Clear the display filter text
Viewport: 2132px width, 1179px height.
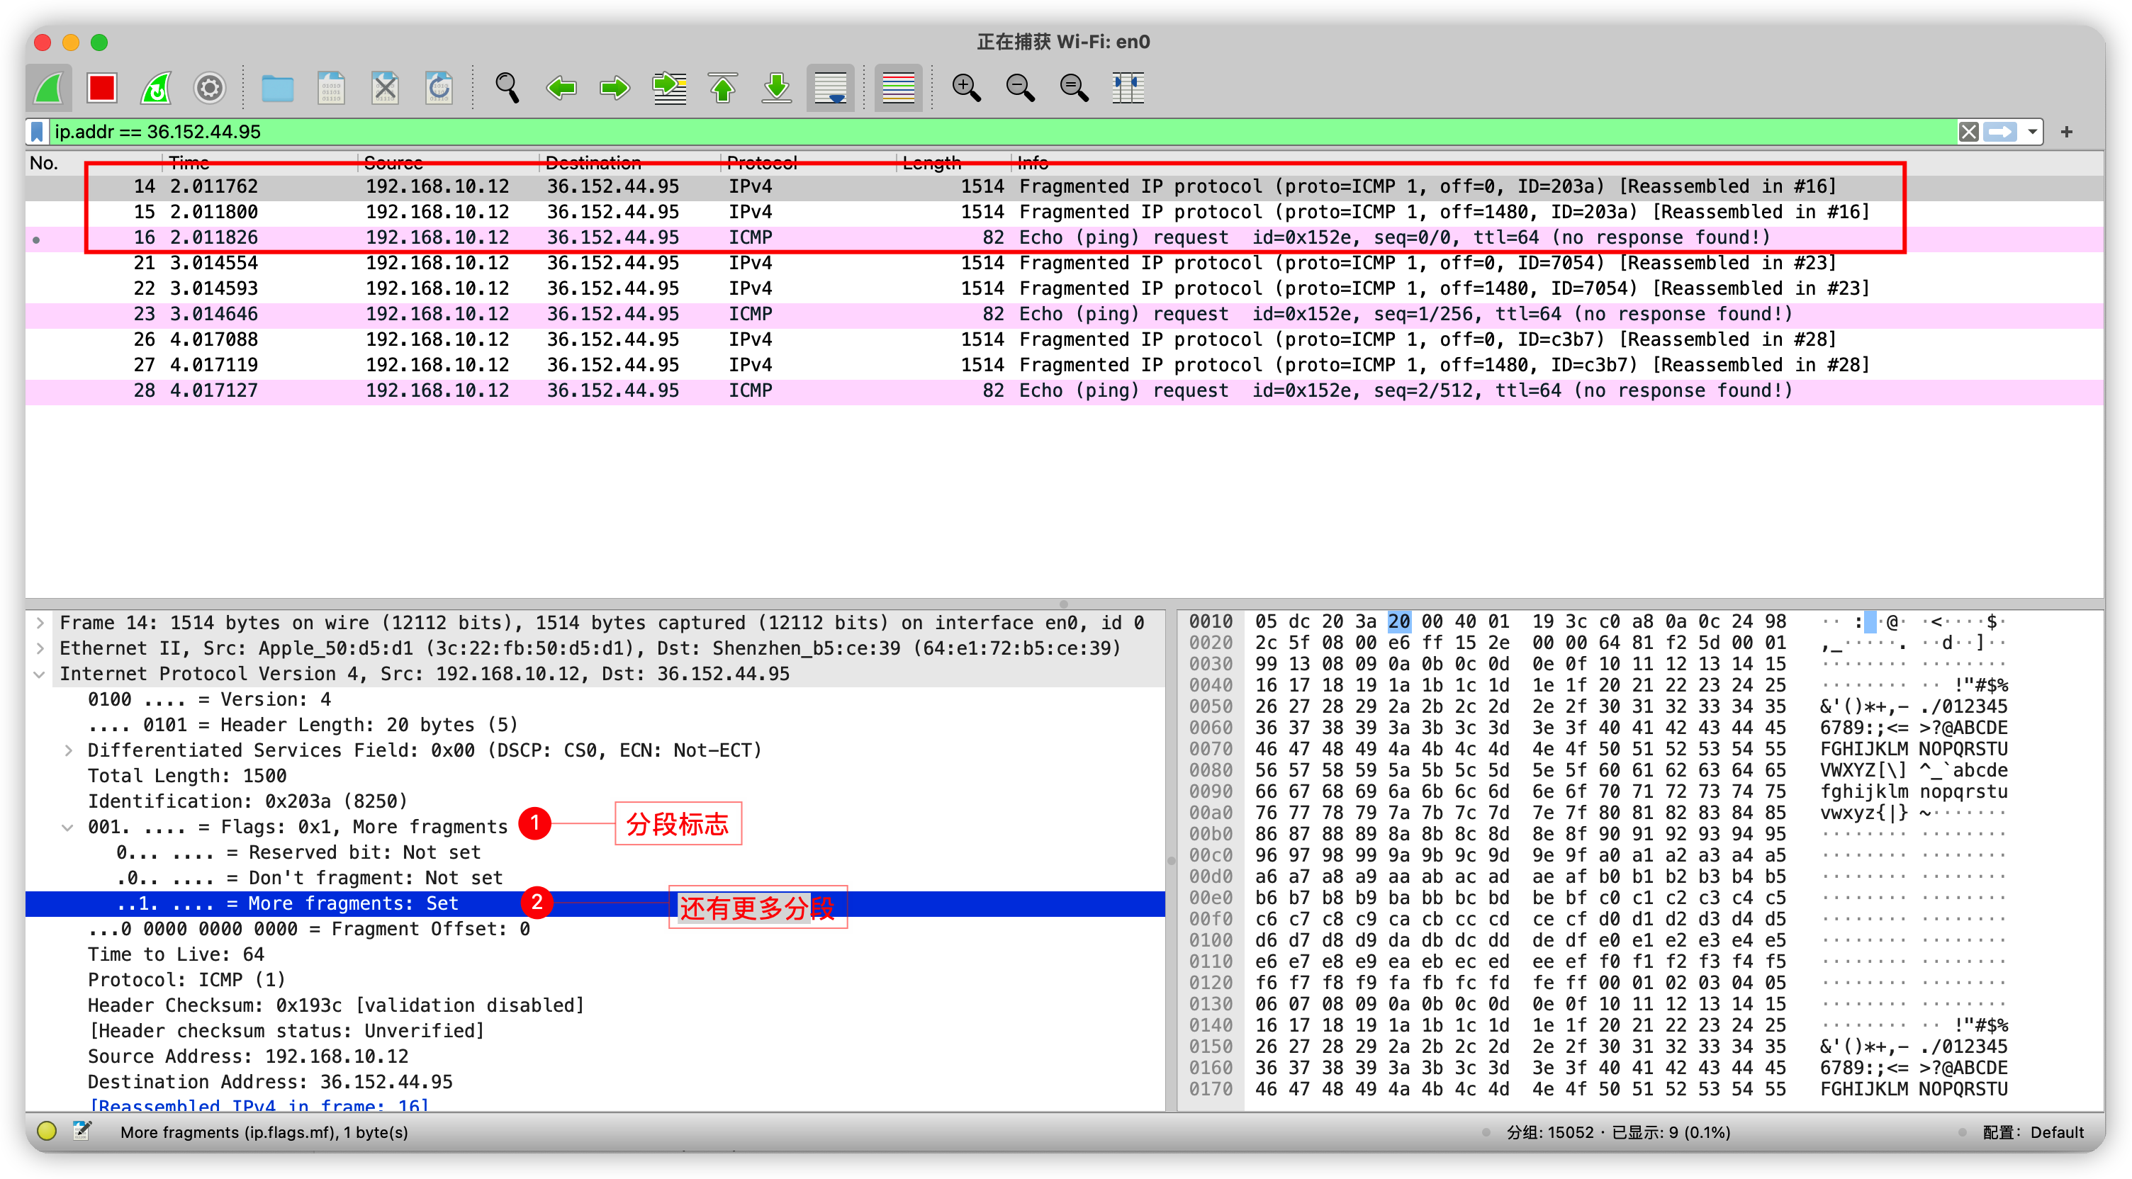[x=1968, y=132]
